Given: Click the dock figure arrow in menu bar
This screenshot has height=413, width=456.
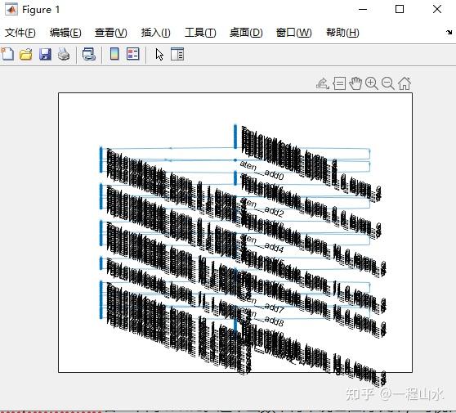Looking at the screenshot, I should (x=449, y=33).
